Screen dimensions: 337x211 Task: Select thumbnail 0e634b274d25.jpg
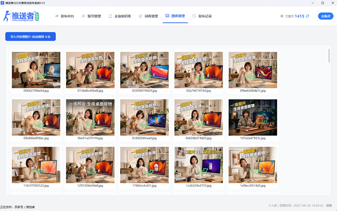[199, 117]
